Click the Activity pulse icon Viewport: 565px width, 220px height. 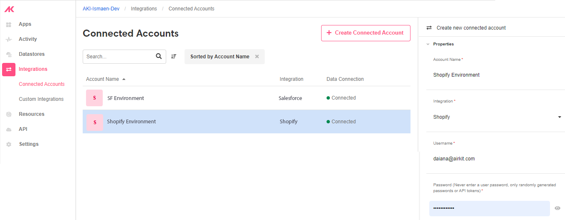click(x=9, y=40)
